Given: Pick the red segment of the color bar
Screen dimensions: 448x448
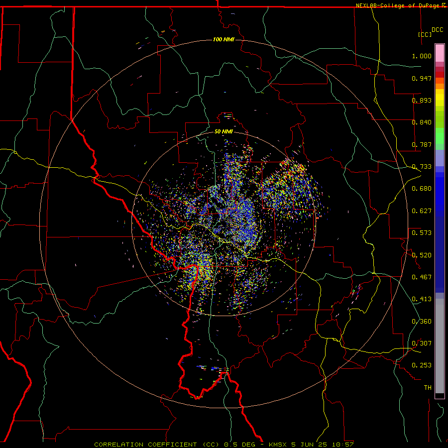Looking at the screenshot, I should 440,75.
